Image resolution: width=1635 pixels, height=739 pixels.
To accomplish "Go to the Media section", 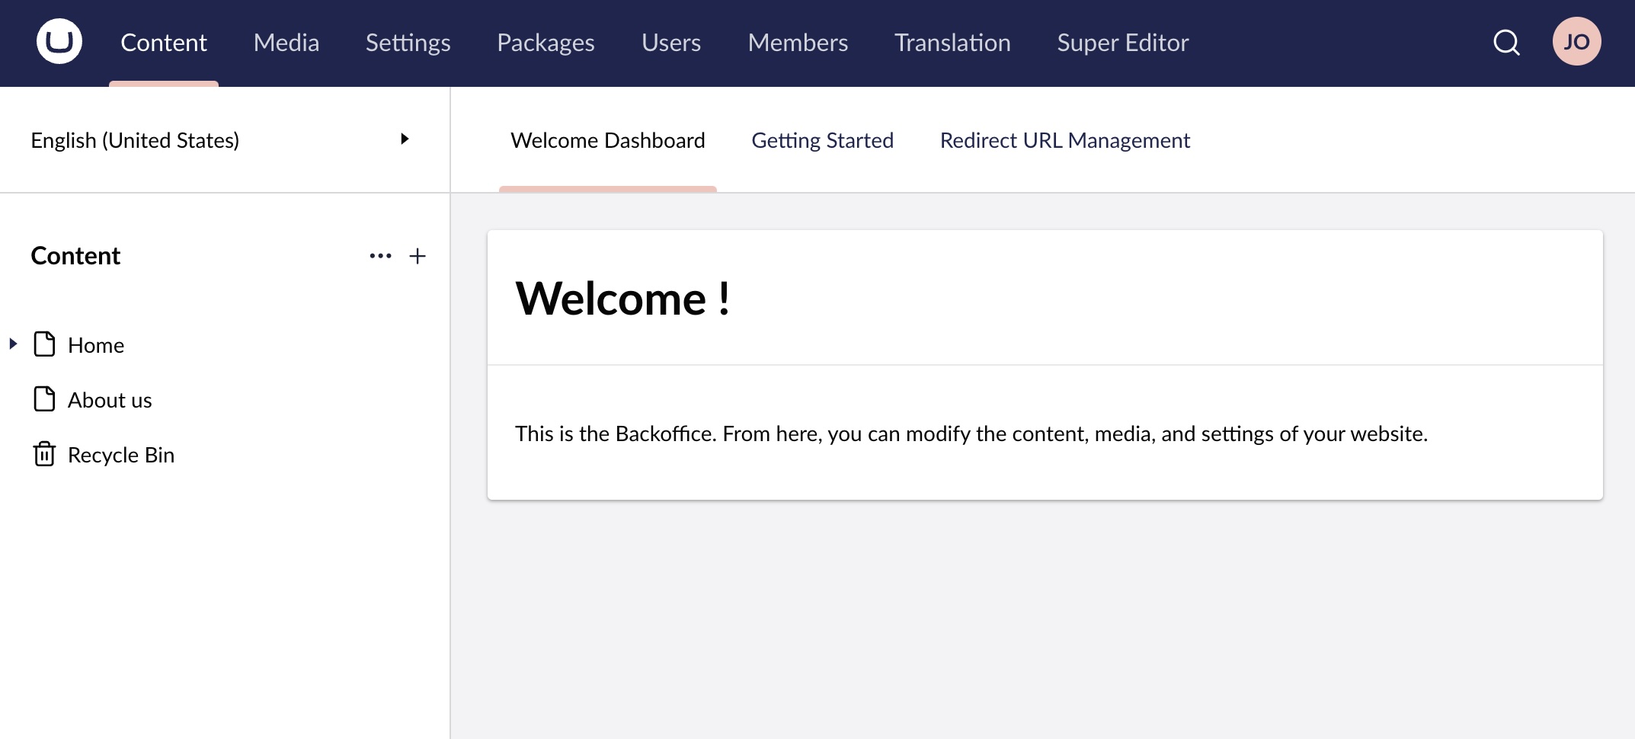I will tap(286, 43).
